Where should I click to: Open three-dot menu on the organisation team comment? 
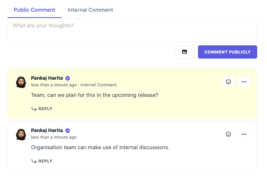tap(244, 134)
